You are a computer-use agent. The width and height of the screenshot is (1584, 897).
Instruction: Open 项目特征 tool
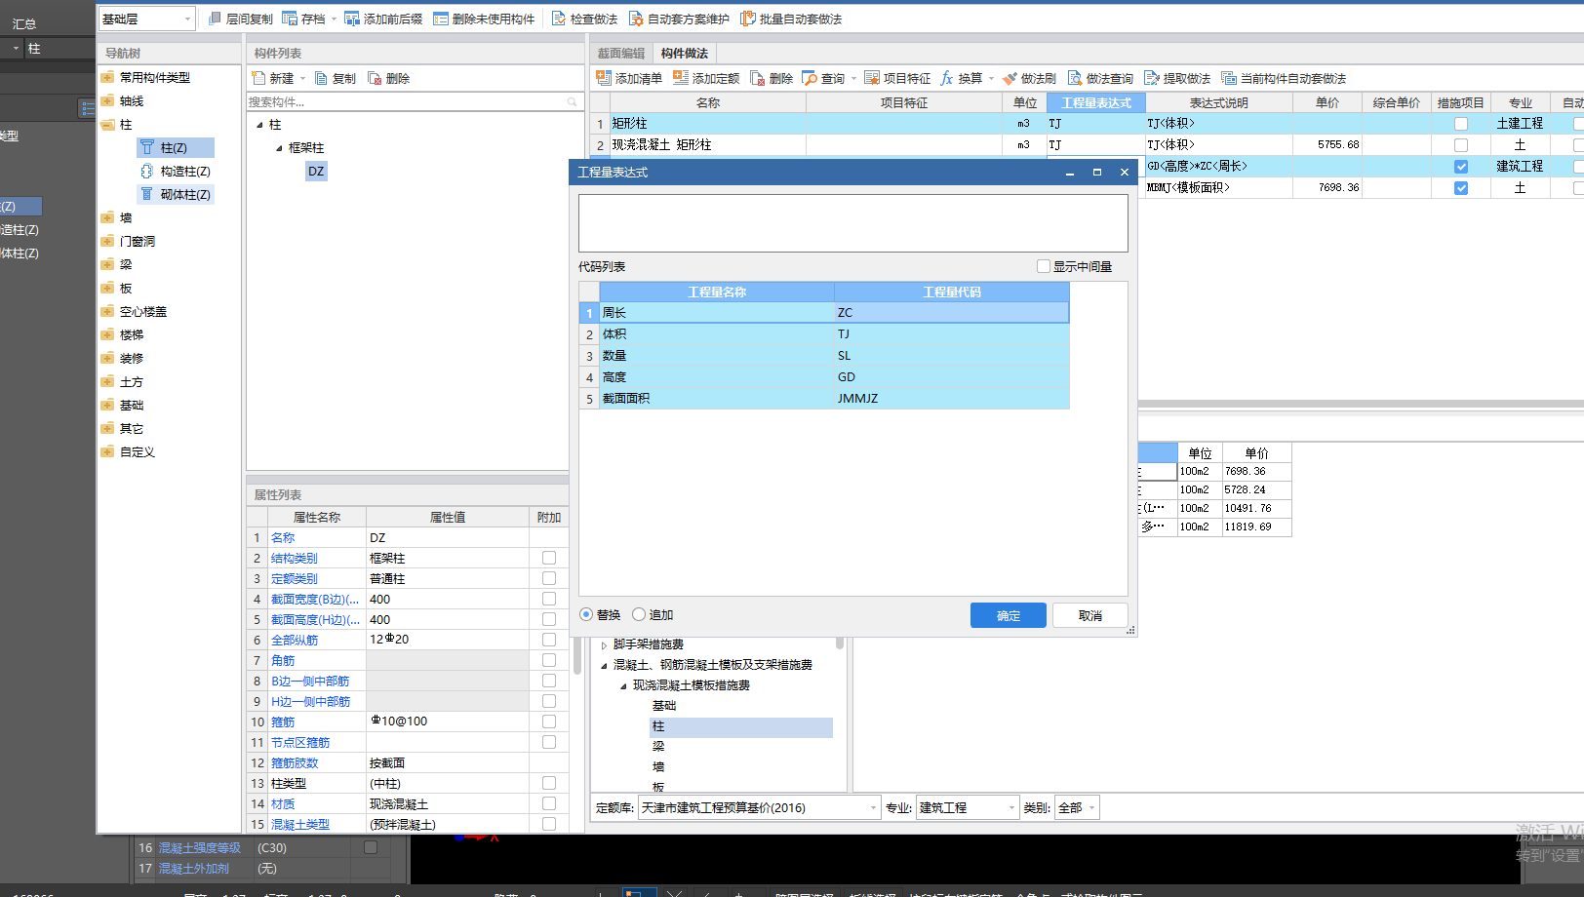pyautogui.click(x=897, y=78)
